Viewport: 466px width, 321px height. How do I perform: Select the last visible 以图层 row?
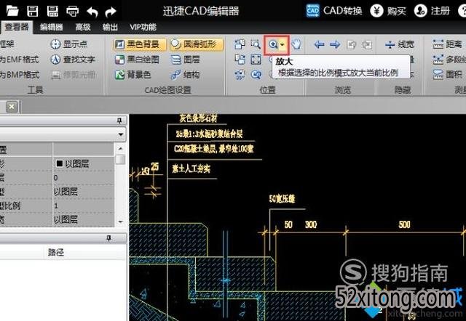tap(84, 219)
